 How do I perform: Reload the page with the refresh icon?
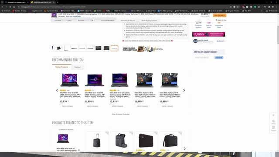coord(10,7)
